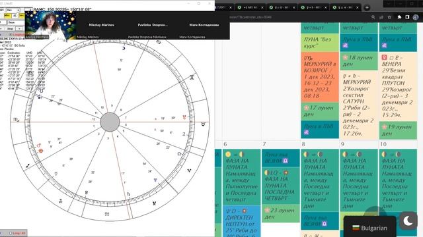Click the Aquarius wave glyph at chart bottom
Viewport: 423px width, 237px height.
pyautogui.click(x=107, y=214)
